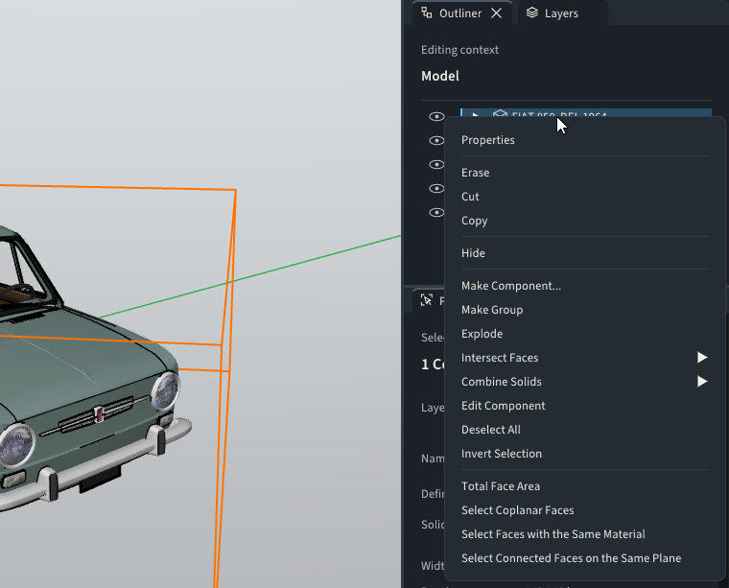Screen dimensions: 729x588
Task: Toggle visibility eye of the second outliner row
Action: [436, 140]
